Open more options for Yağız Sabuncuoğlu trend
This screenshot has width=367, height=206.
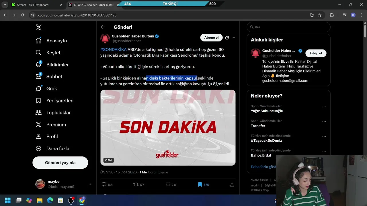[324, 107]
